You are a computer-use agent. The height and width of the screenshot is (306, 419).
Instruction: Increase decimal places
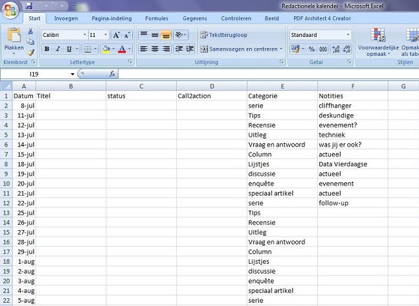point(335,49)
